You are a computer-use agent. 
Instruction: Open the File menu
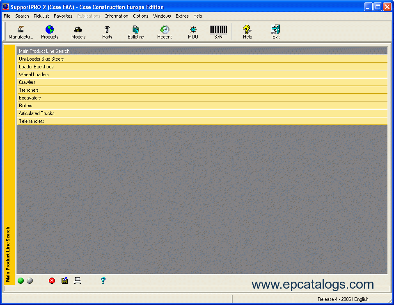pos(7,16)
